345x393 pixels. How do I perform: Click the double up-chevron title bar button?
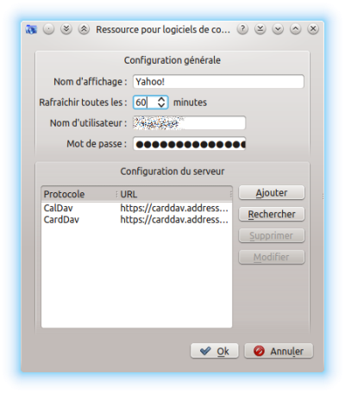(84, 29)
